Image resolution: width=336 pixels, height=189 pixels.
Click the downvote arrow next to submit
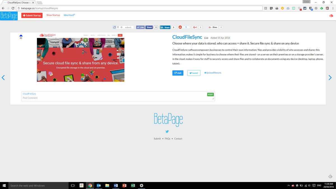[121, 27]
